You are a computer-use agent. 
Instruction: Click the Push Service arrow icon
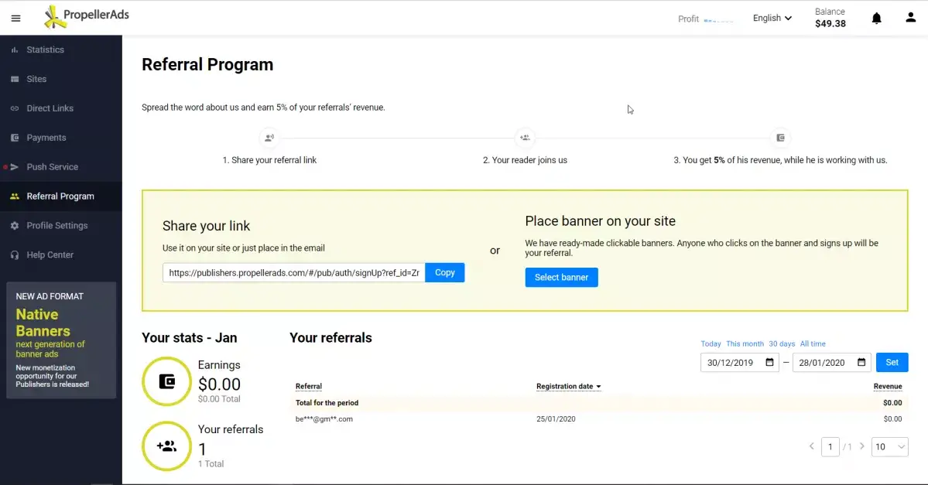(x=15, y=167)
